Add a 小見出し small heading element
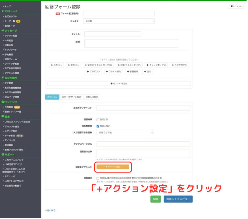Screen dimensions: 248x219 (x=56, y=65)
